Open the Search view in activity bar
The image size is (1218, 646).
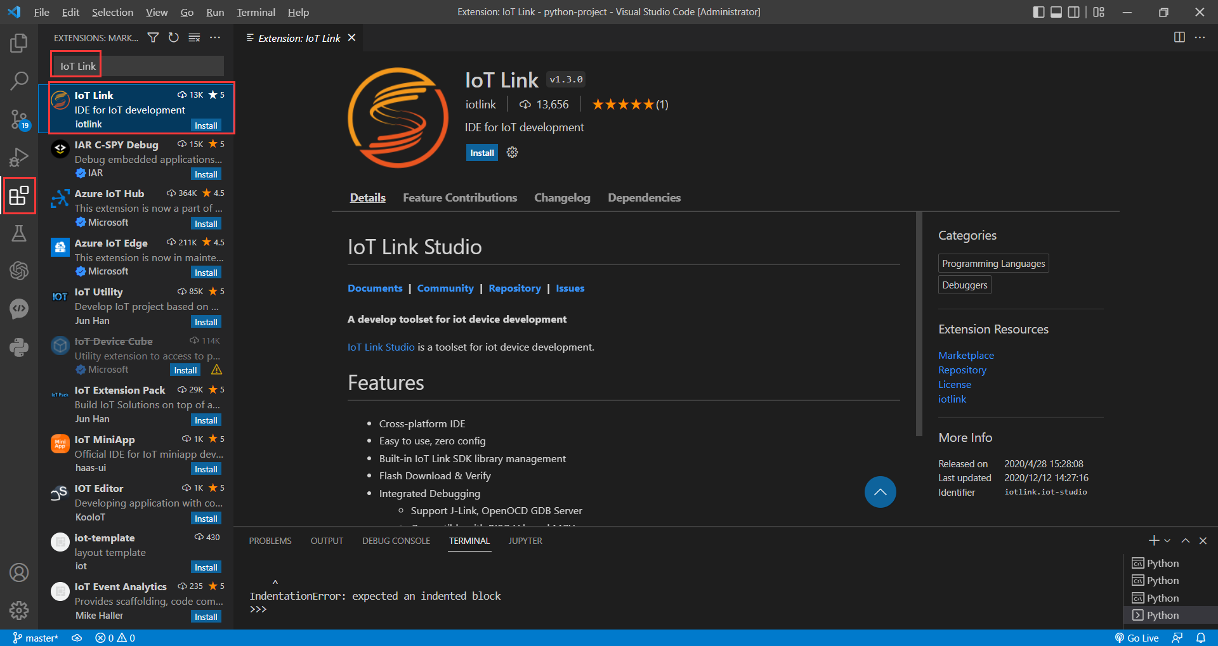point(19,81)
